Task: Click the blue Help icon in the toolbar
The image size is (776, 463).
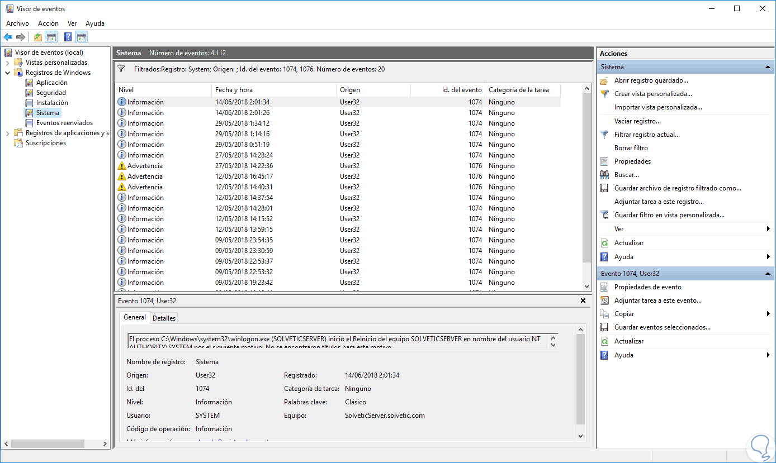Action: 68,37
